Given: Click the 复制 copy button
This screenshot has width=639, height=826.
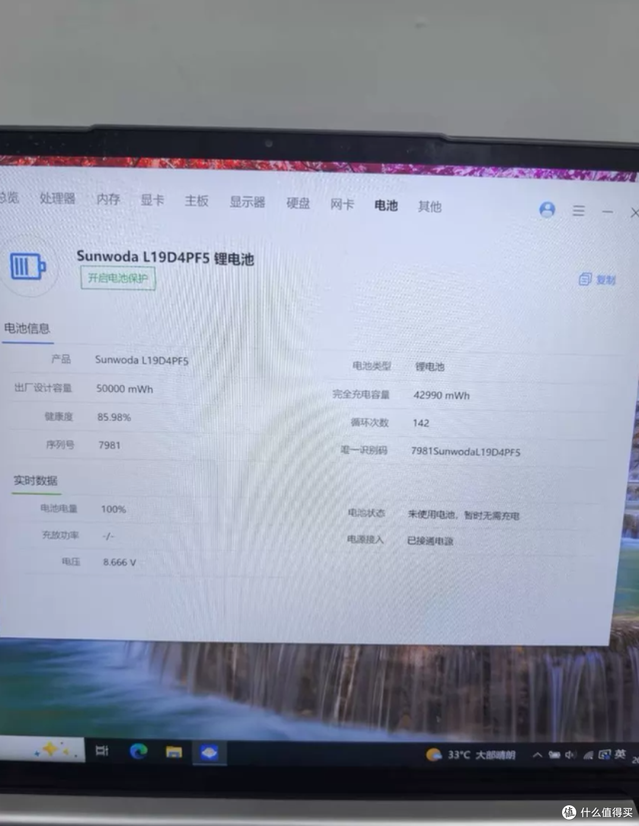Looking at the screenshot, I should pos(598,280).
